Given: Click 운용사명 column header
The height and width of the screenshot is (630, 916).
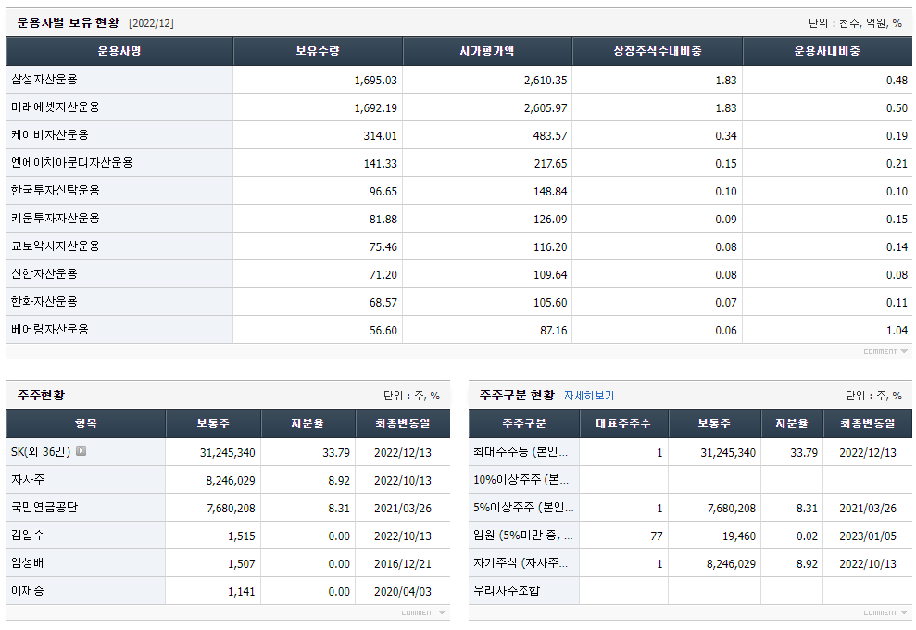Looking at the screenshot, I should click(x=119, y=51).
